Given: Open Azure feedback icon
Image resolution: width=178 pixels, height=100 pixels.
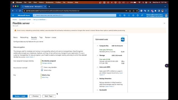Looking at the screenshot, I should 142,15.
